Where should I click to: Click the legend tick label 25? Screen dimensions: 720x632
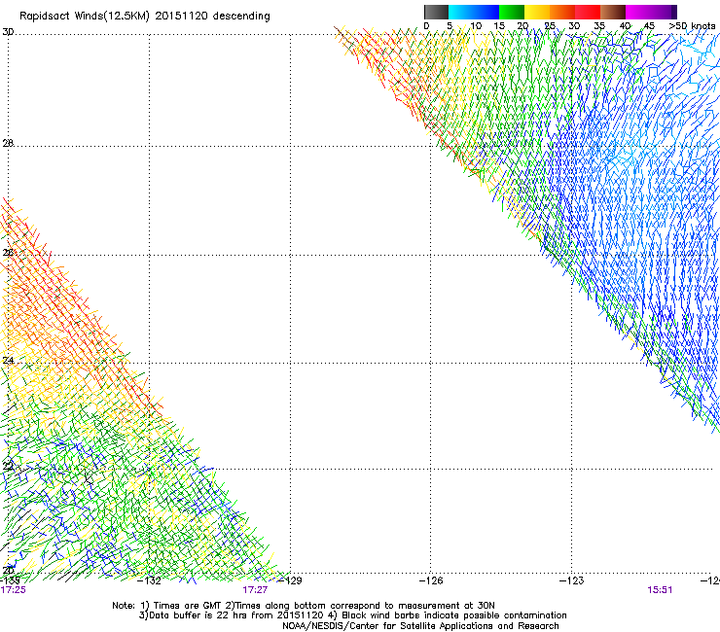point(550,25)
